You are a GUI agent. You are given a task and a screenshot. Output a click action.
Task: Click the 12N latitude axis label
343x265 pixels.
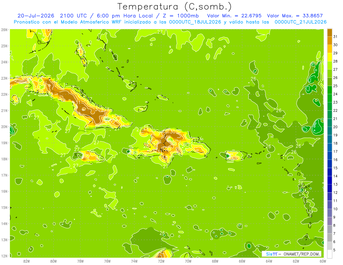click(4, 256)
